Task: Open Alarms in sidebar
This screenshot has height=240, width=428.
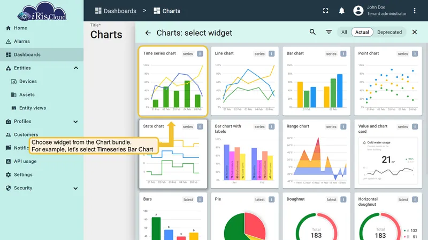Action: 42,42
